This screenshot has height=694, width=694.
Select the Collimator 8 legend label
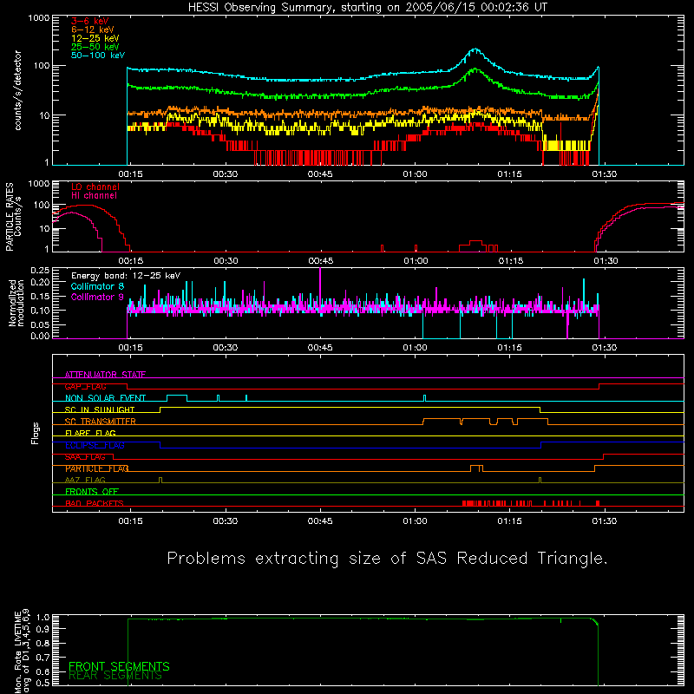(x=97, y=286)
